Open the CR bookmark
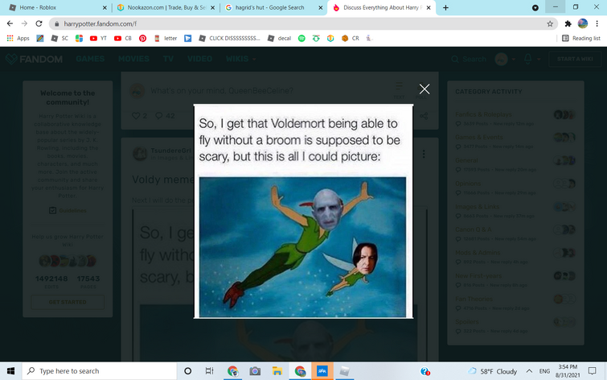607x380 pixels. [x=351, y=38]
